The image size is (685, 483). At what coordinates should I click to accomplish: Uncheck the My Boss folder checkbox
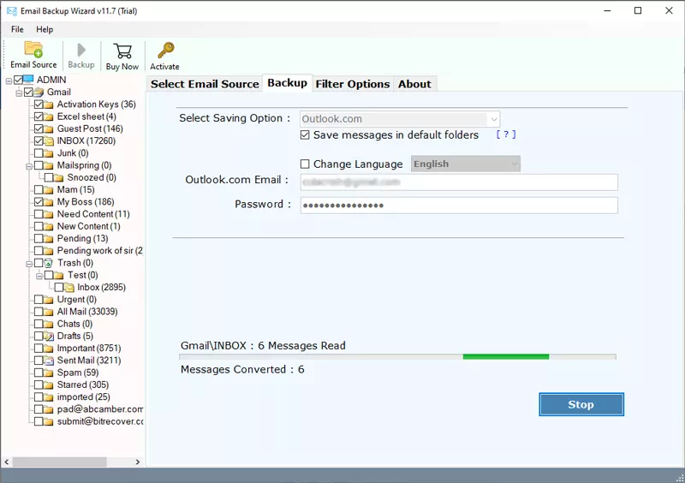tap(39, 202)
